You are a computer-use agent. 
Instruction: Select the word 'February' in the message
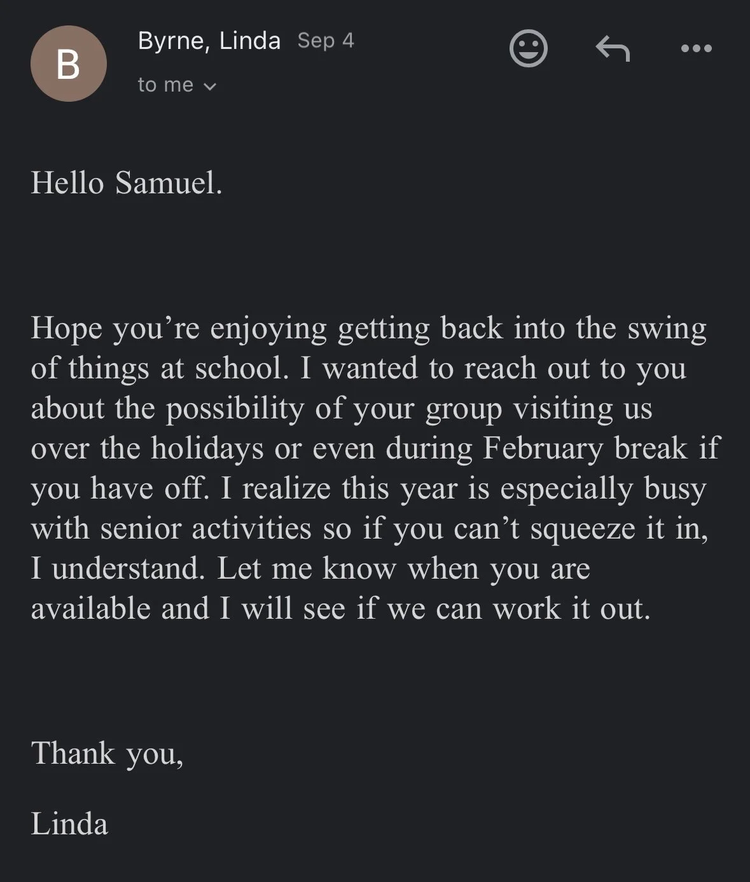[x=543, y=449]
